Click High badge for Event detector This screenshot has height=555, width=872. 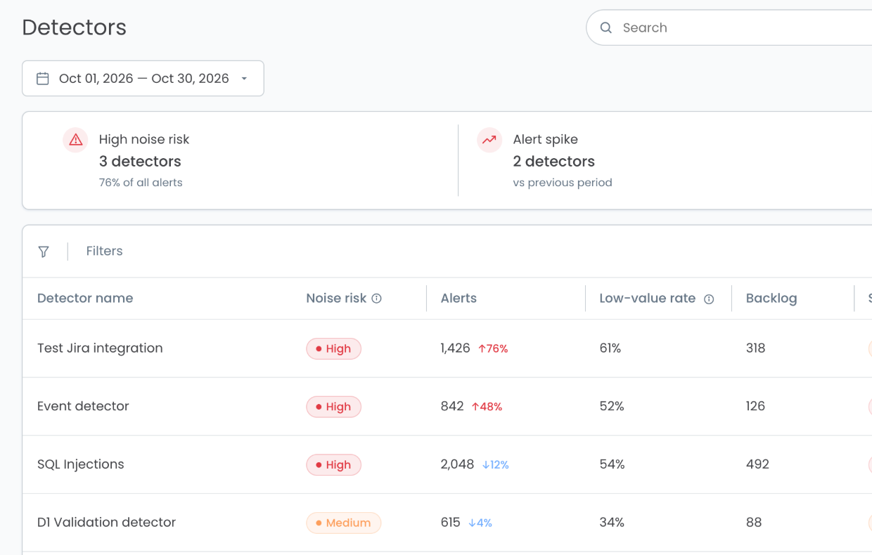pyautogui.click(x=333, y=407)
